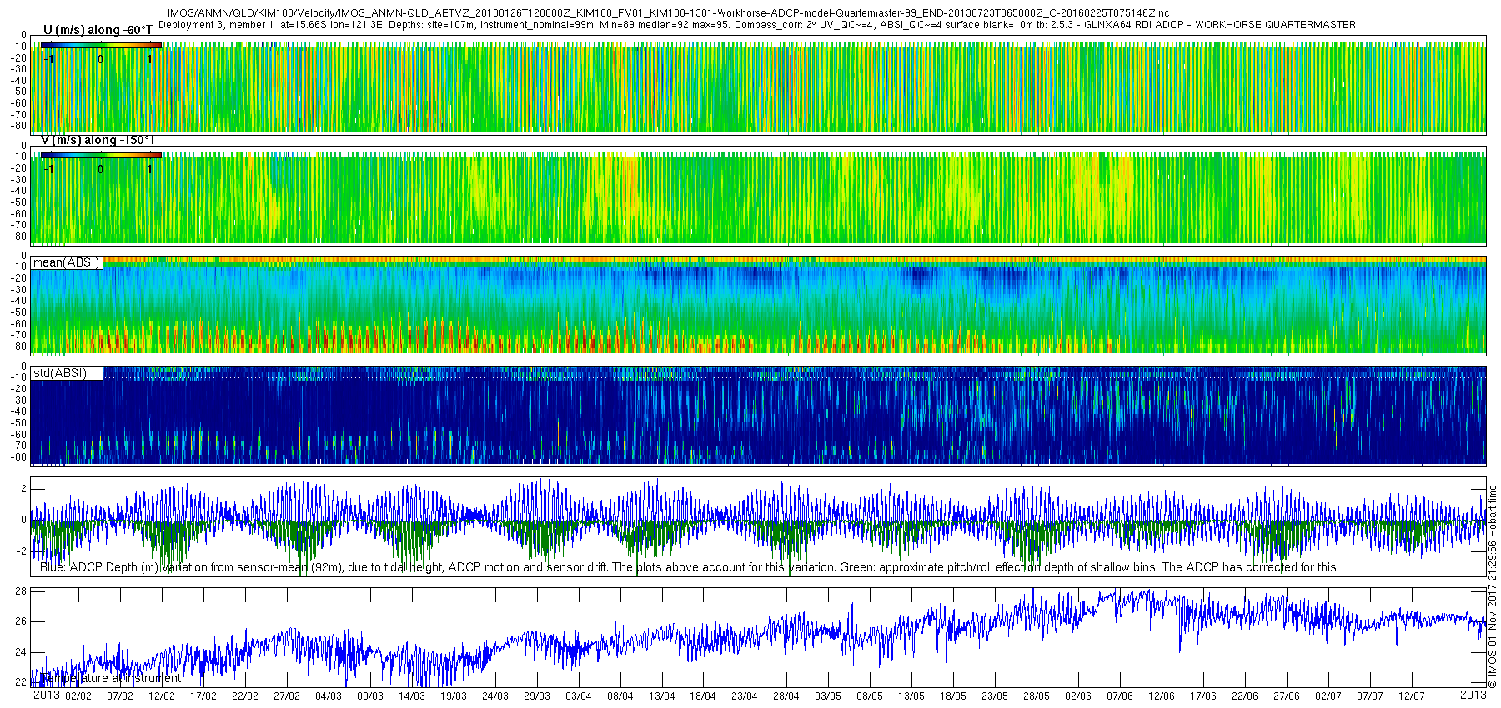The width and height of the screenshot is (1501, 708).
Task: Click the '1' label under the U color bar
Action: (149, 59)
